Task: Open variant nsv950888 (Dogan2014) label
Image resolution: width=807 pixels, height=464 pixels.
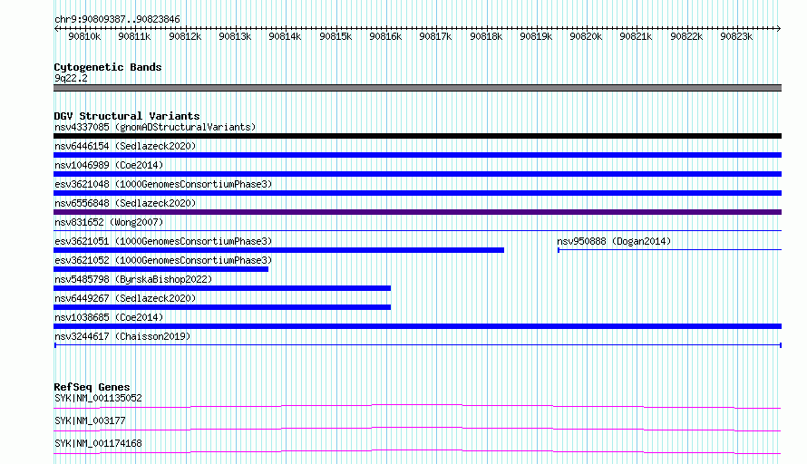Action: 614,241
